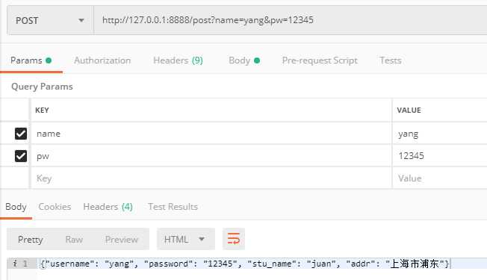Image resolution: width=487 pixels, height=280 pixels.
Task: Open the Test Results tab
Action: [x=173, y=207]
